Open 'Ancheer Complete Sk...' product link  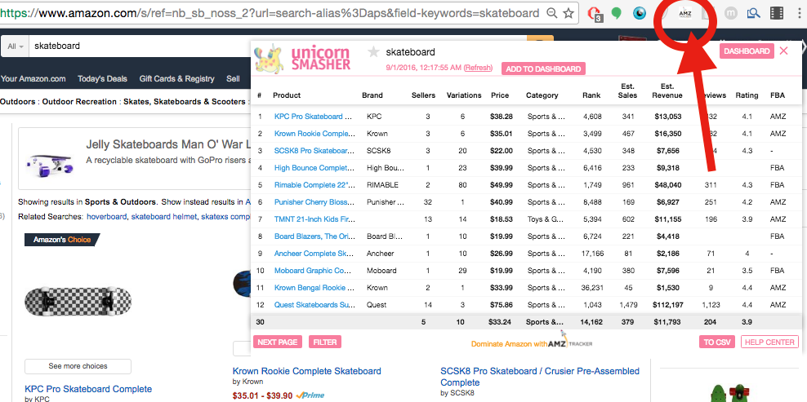coord(314,254)
